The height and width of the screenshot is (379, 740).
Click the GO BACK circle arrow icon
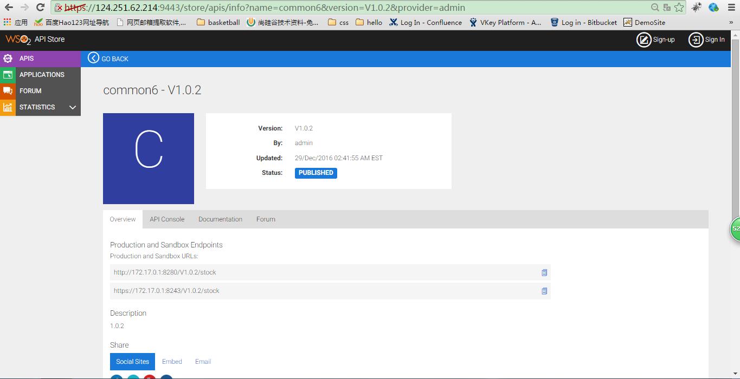(x=94, y=58)
